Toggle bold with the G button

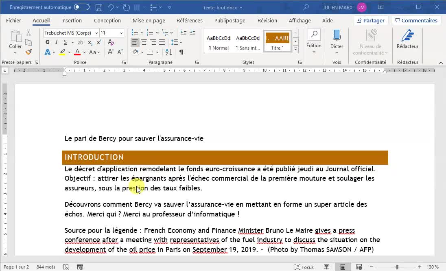pos(48,42)
